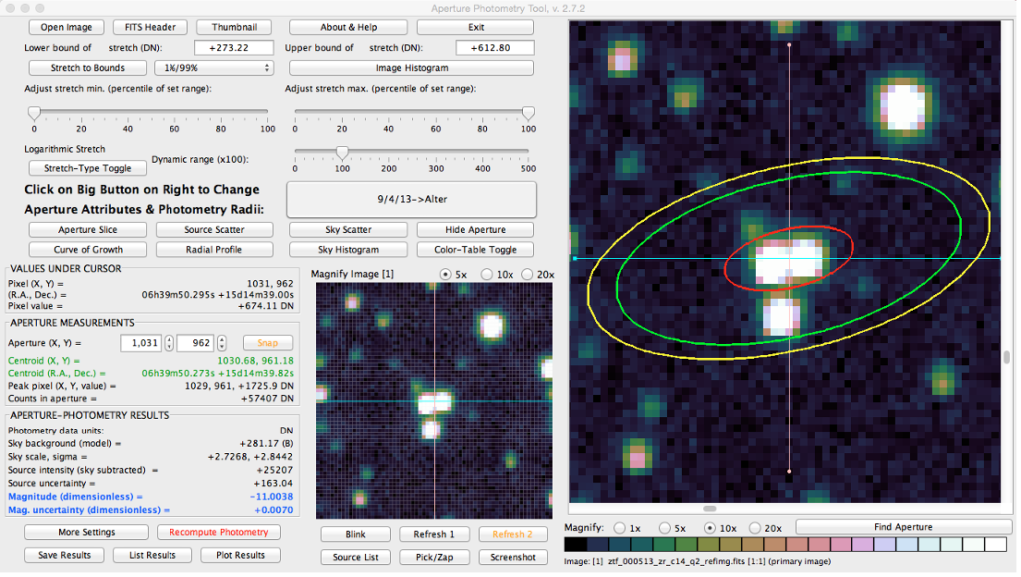The image size is (1021, 577).
Task: Open the 1%/99% percentile dropdown
Action: tap(213, 67)
